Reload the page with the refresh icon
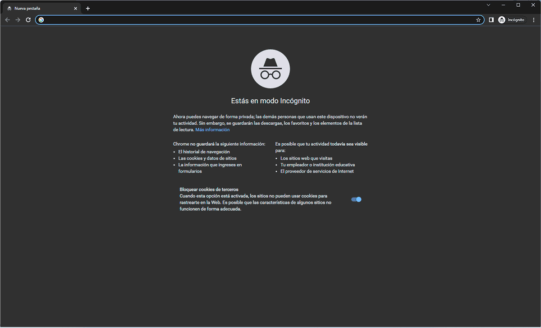 click(x=28, y=20)
